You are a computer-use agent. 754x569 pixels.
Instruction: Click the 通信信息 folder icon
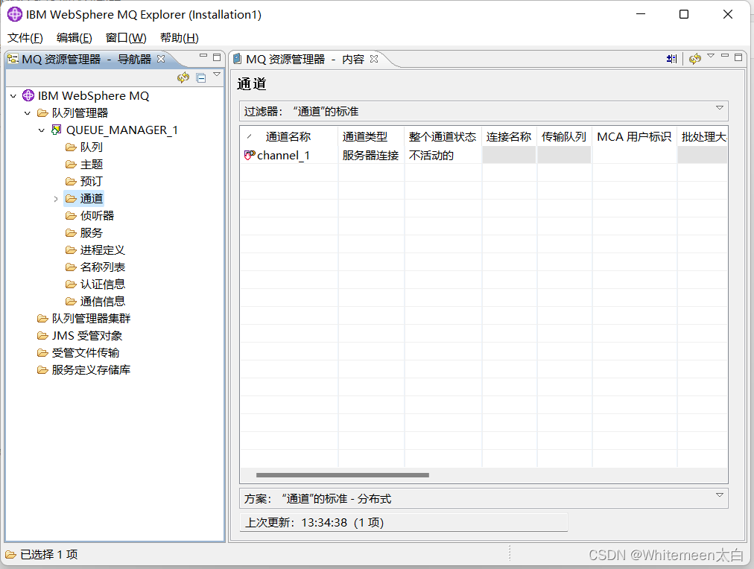[72, 302]
